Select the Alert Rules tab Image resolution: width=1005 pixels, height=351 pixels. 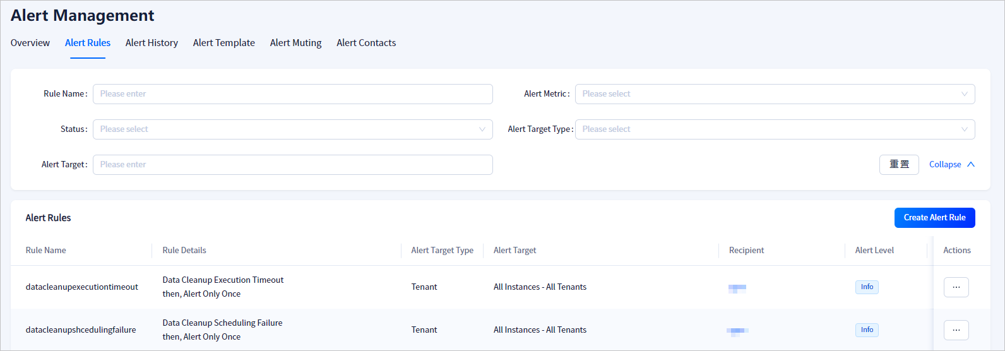tap(88, 43)
